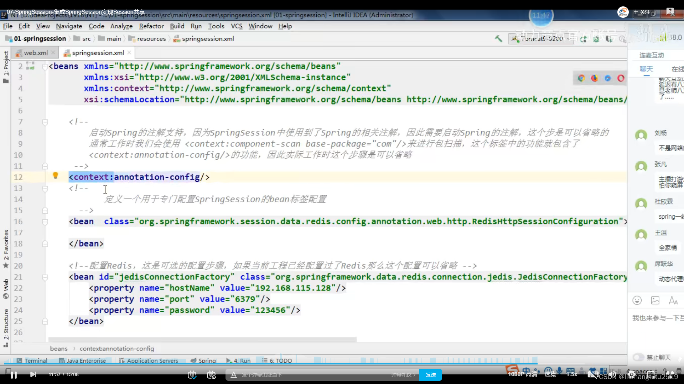Screen dimensions: 684x384
Task: Toggle the danmaku display button
Action: (x=192, y=375)
